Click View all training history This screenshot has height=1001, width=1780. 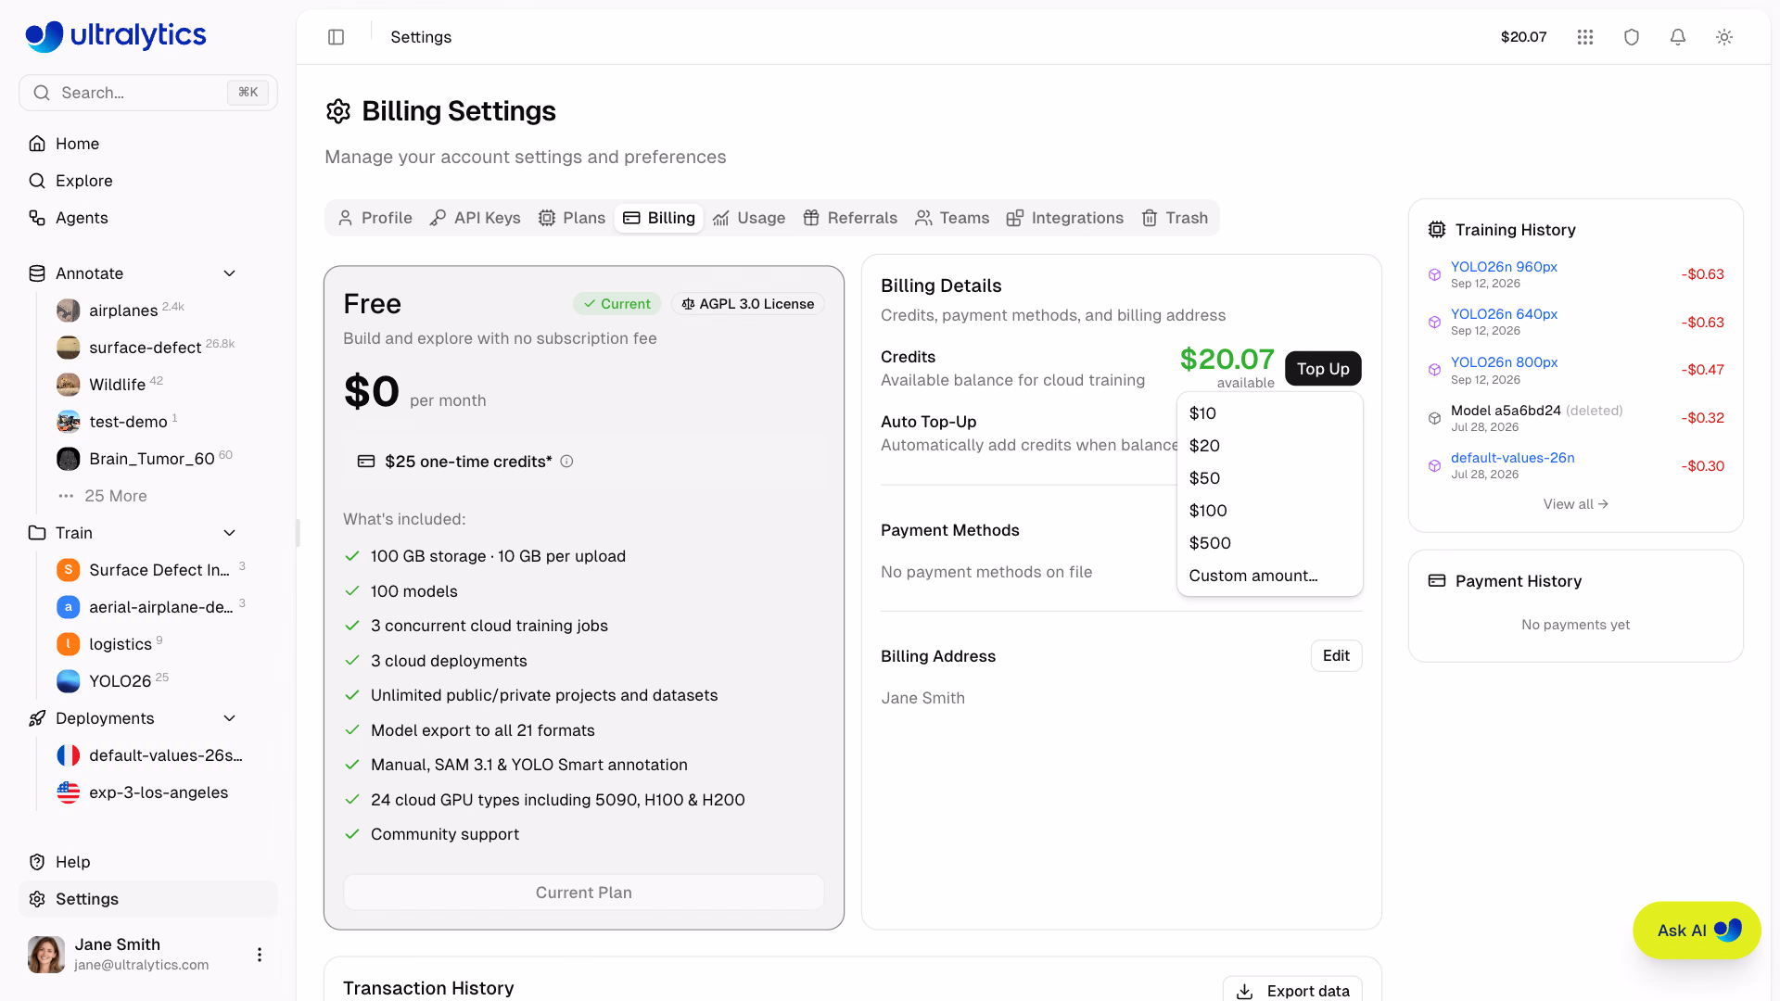(1575, 504)
